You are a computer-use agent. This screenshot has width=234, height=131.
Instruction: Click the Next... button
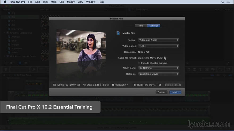coord(175,92)
